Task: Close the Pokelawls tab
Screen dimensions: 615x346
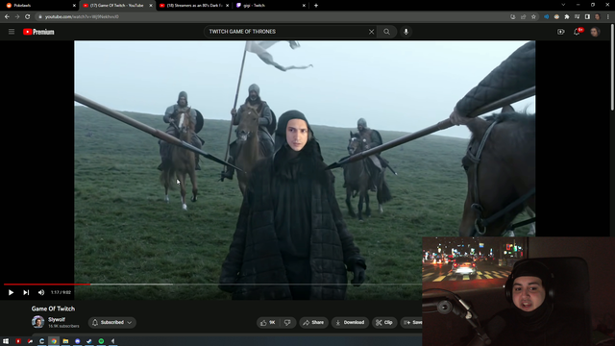Action: [x=74, y=6]
